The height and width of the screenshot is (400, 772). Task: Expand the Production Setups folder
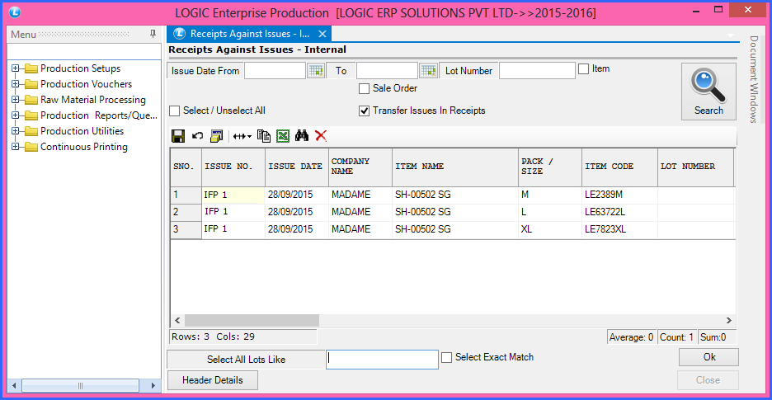pyautogui.click(x=16, y=68)
